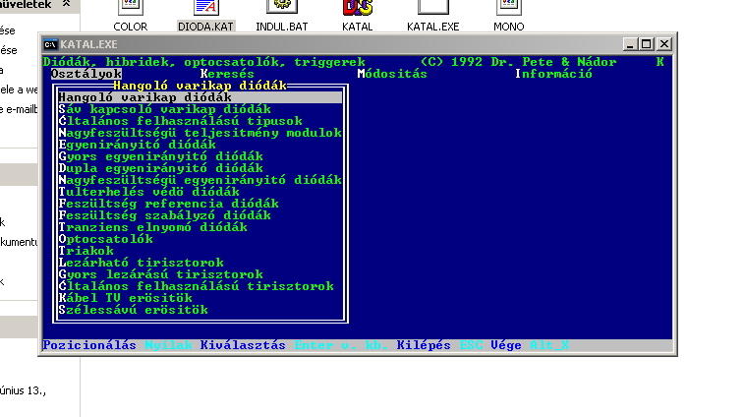Select Nagyfeszültségü teljesitmény modulok
744x417 pixels.
pyautogui.click(x=200, y=133)
